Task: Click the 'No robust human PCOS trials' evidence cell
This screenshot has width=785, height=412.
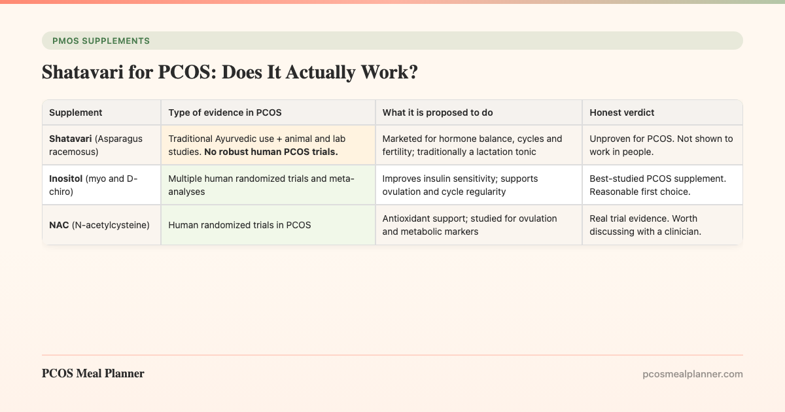Action: click(x=268, y=145)
